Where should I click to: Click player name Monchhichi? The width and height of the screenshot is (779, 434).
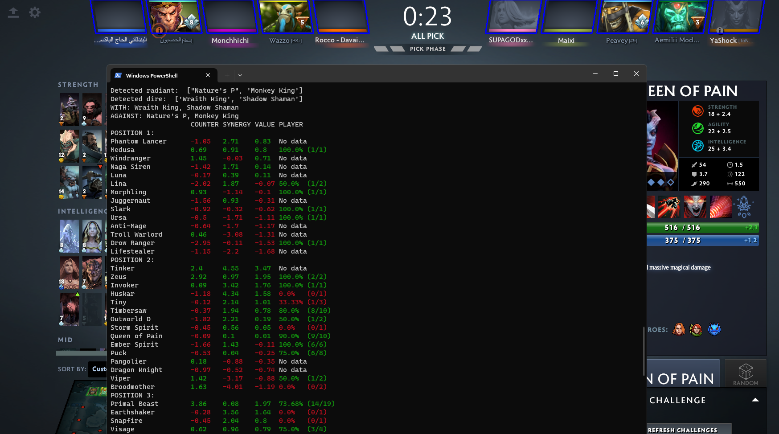230,41
